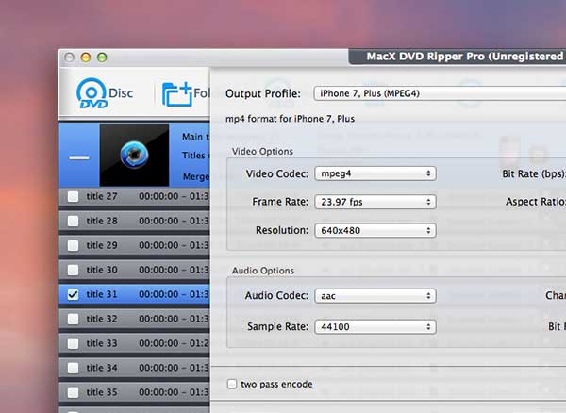Click the yellow minimize window button
The width and height of the screenshot is (566, 413).
coord(86,58)
